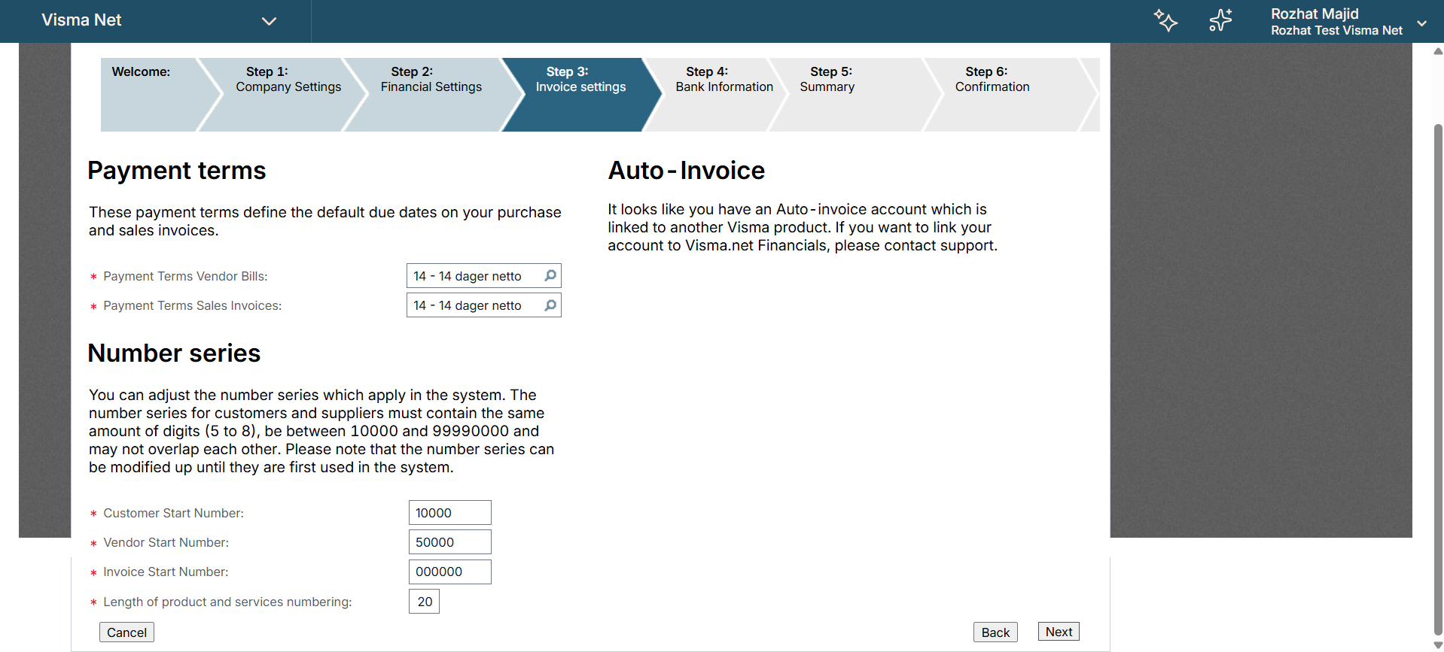1444x652 pixels.
Task: Click the Auto-Invoice heading
Action: [x=687, y=171]
